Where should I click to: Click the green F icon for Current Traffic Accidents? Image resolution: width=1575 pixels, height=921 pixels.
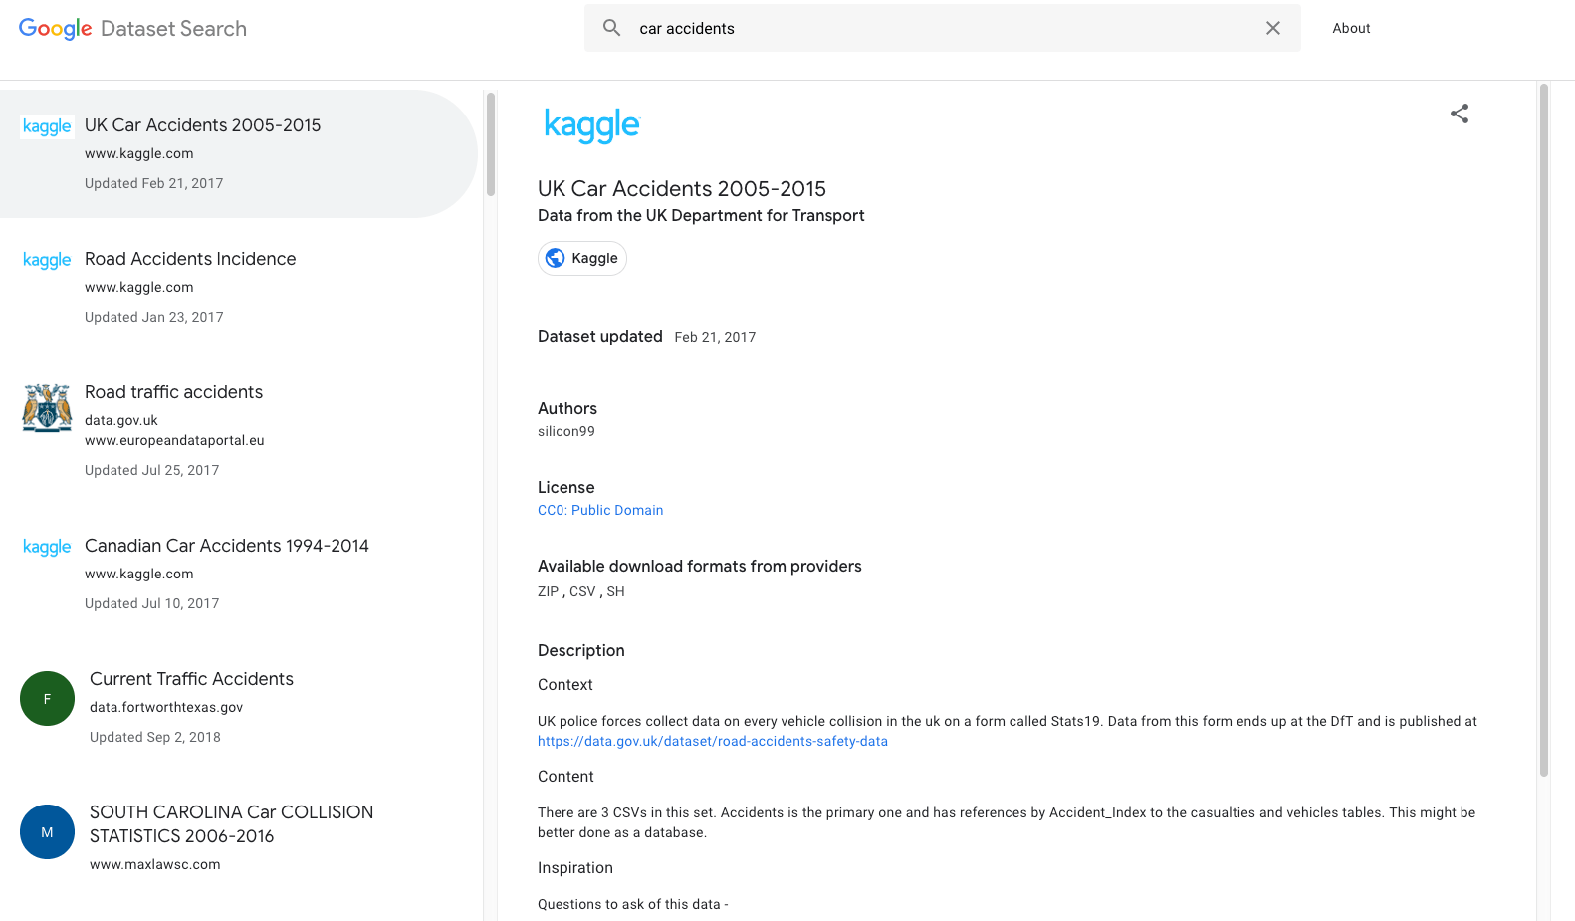(x=47, y=698)
